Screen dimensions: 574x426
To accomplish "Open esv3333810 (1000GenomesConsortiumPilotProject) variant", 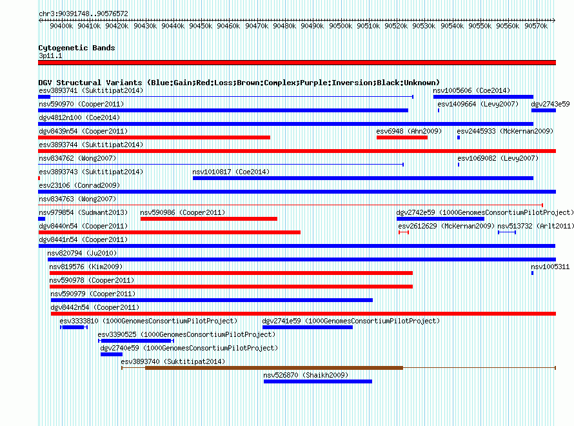I will (74, 327).
